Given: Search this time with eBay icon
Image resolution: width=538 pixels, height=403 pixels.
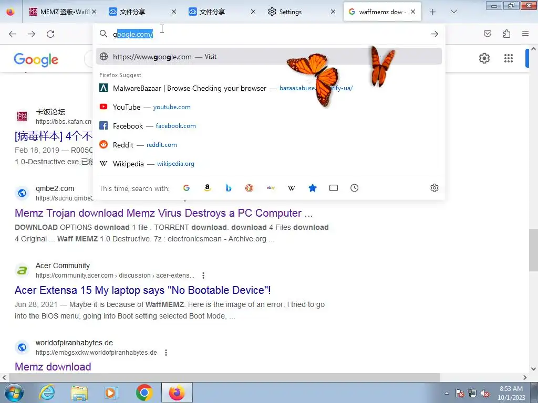Looking at the screenshot, I should (271, 188).
